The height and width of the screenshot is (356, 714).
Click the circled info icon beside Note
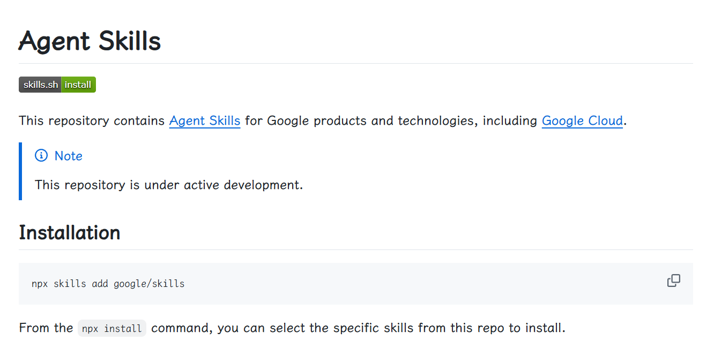pos(41,156)
